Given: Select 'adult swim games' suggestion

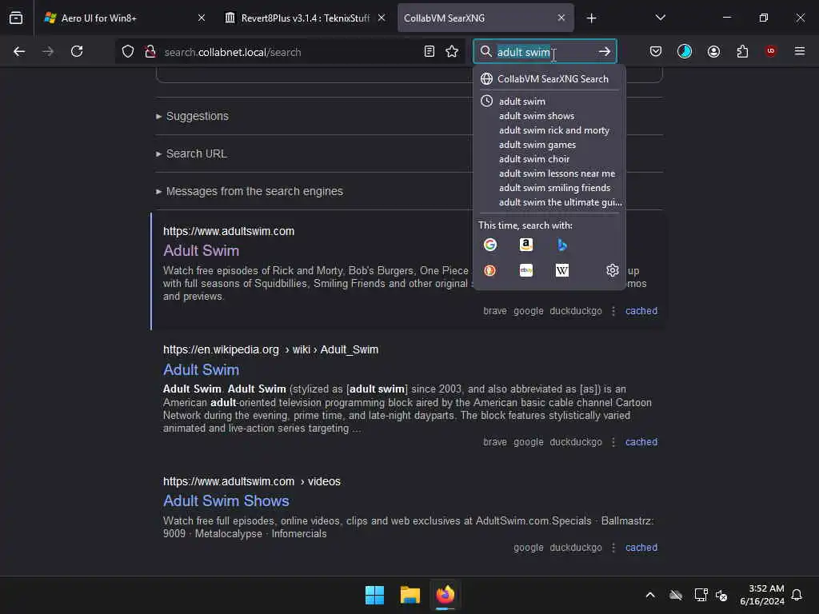Looking at the screenshot, I should [549, 145].
